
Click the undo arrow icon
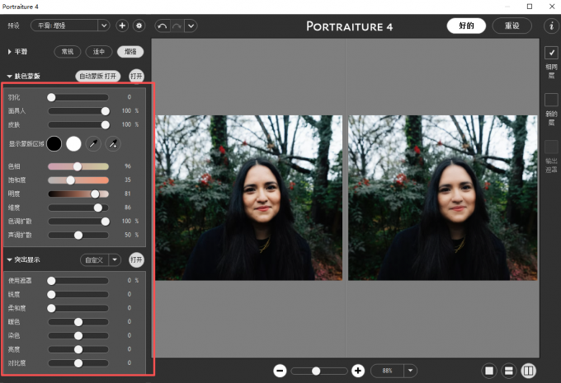[163, 26]
